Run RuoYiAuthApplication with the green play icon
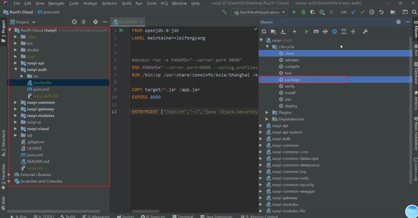 click(294, 12)
